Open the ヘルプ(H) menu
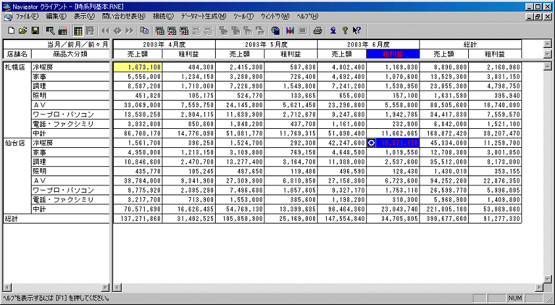This screenshot has width=555, height=305. (x=308, y=16)
